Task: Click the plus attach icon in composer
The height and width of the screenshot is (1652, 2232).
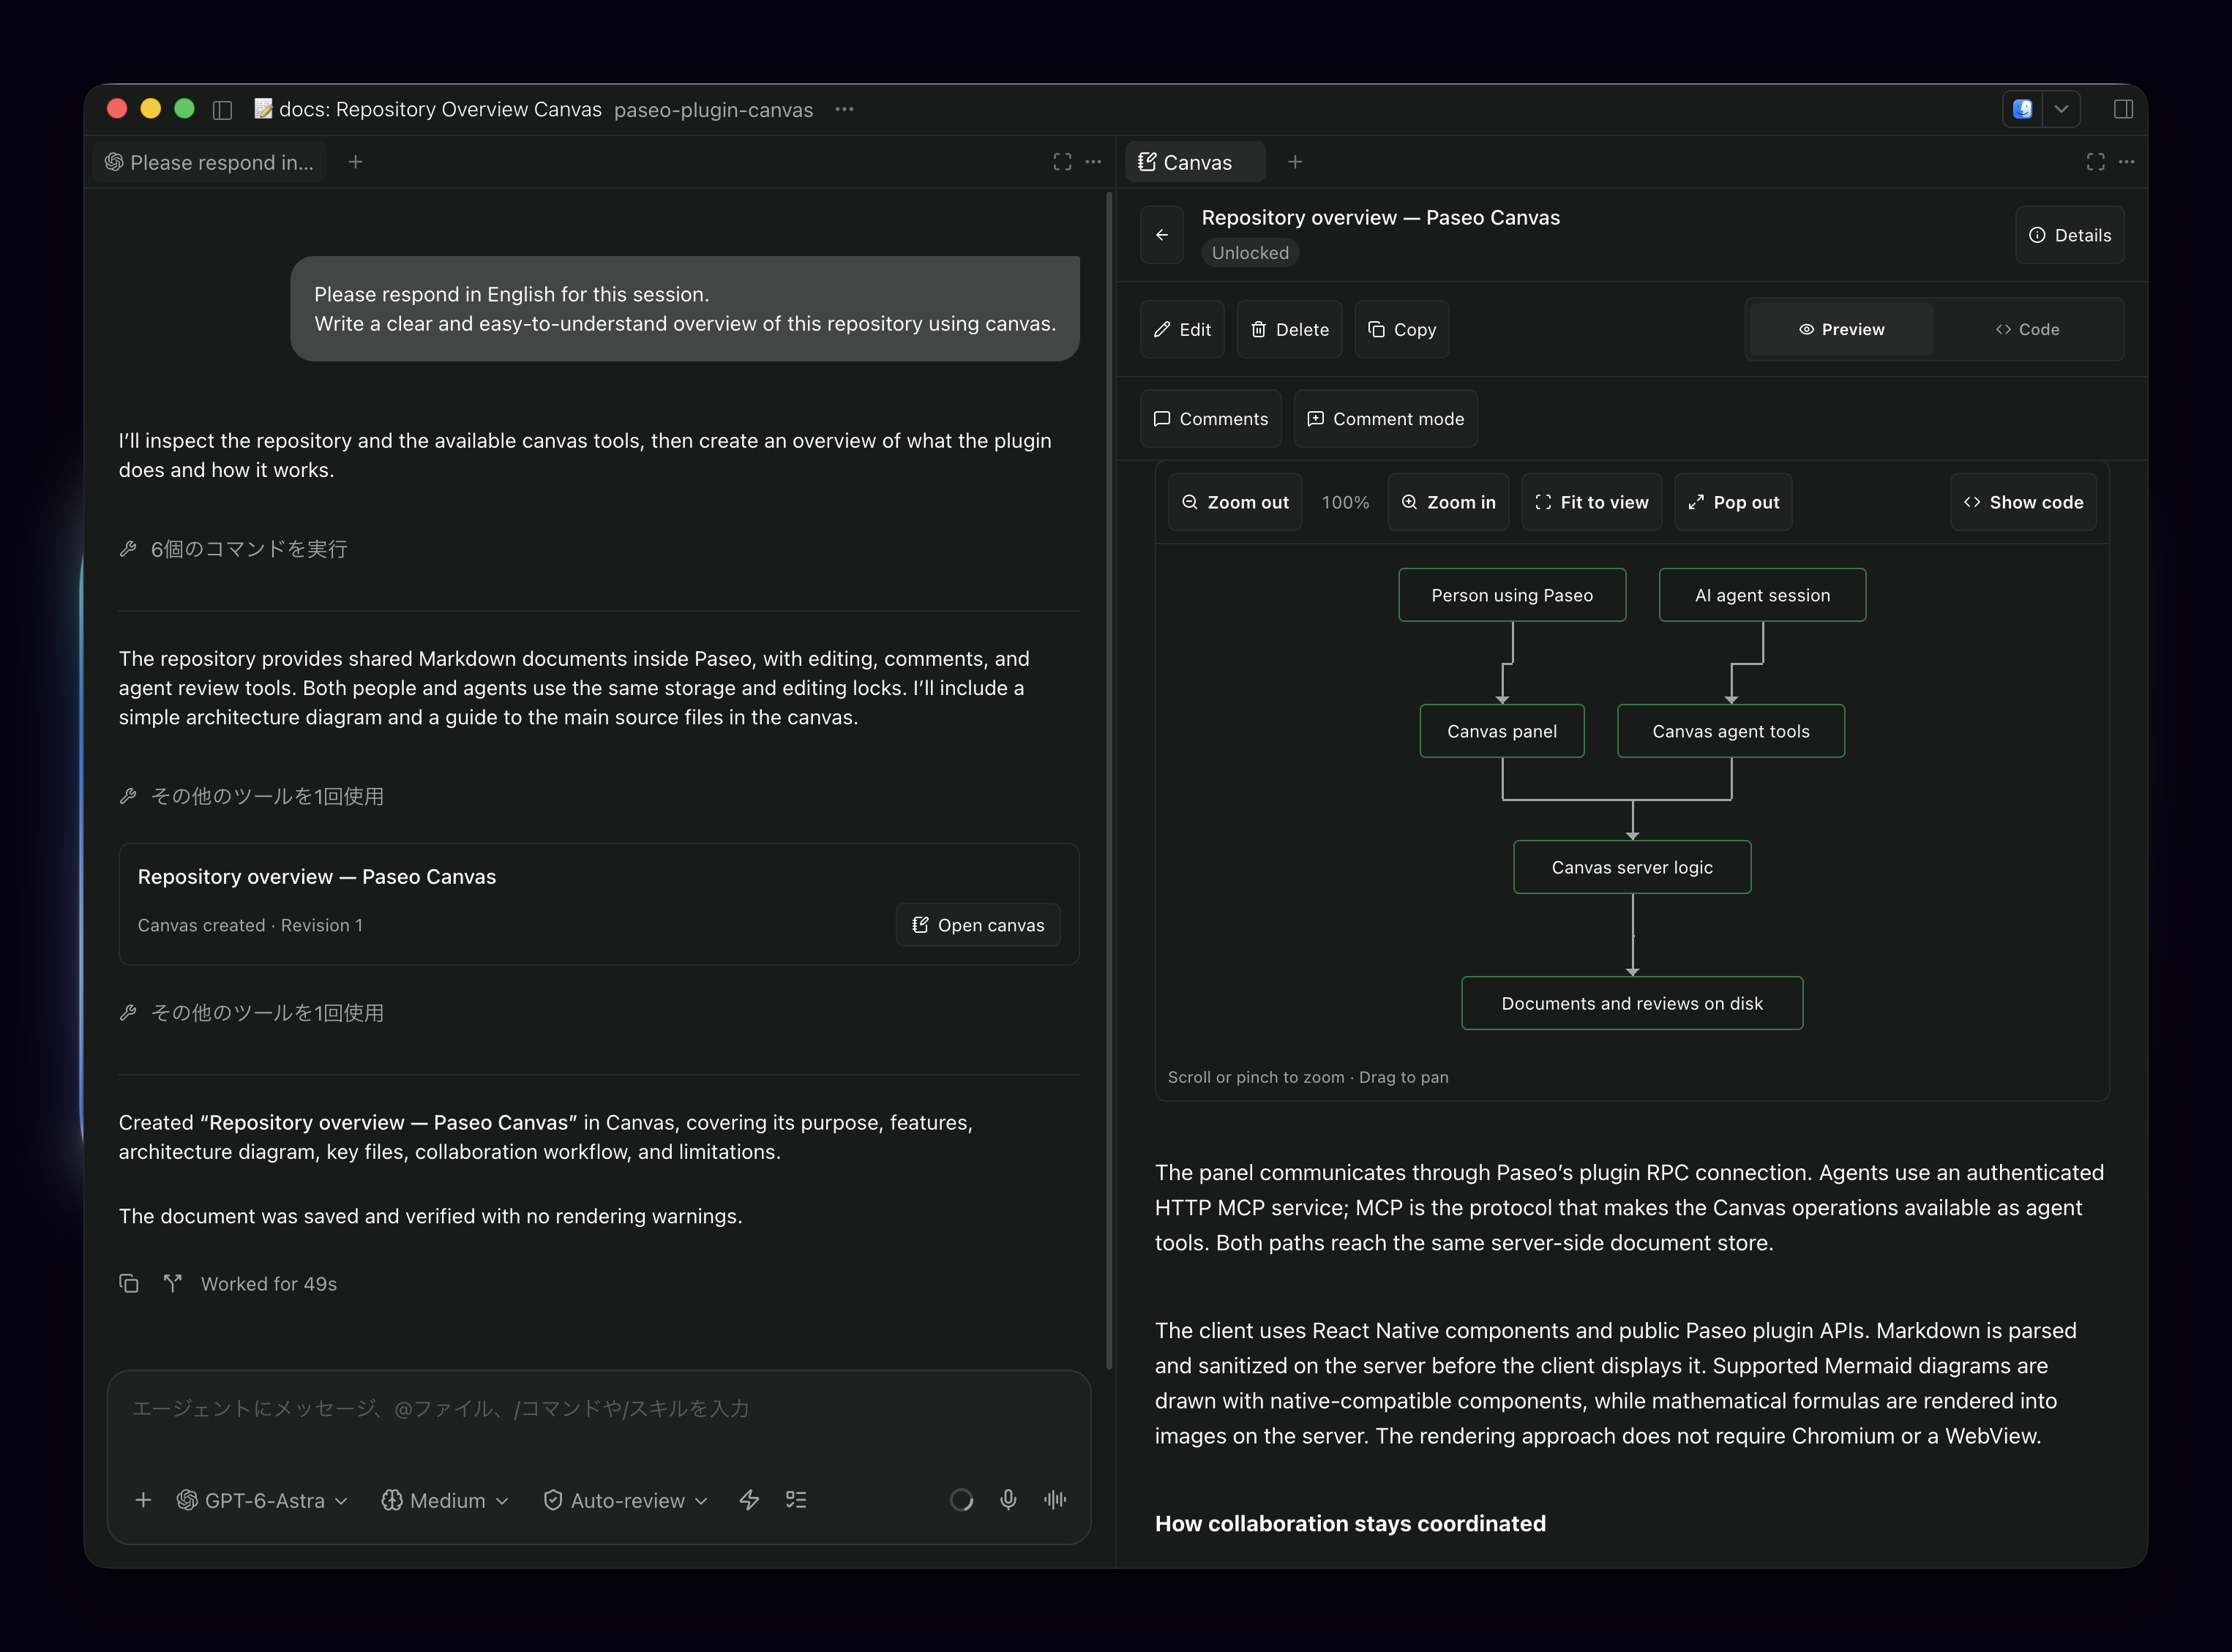Action: click(x=143, y=1500)
